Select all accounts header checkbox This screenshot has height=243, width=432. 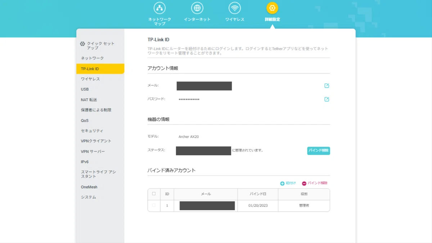click(x=154, y=194)
